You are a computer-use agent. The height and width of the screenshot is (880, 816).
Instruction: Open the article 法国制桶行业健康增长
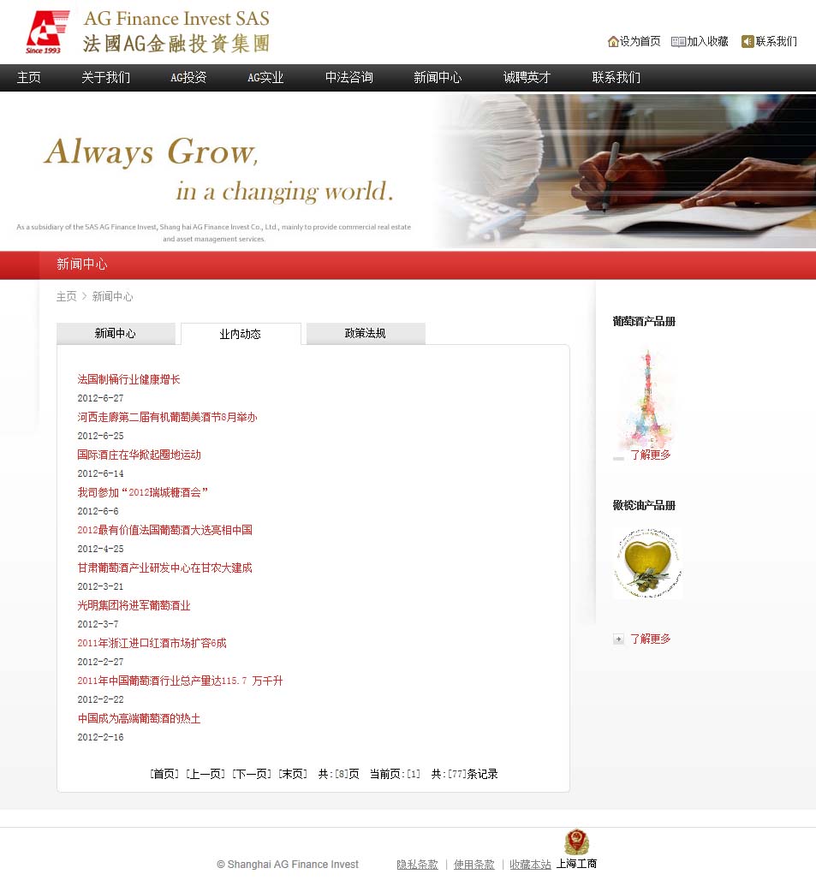pyautogui.click(x=128, y=379)
